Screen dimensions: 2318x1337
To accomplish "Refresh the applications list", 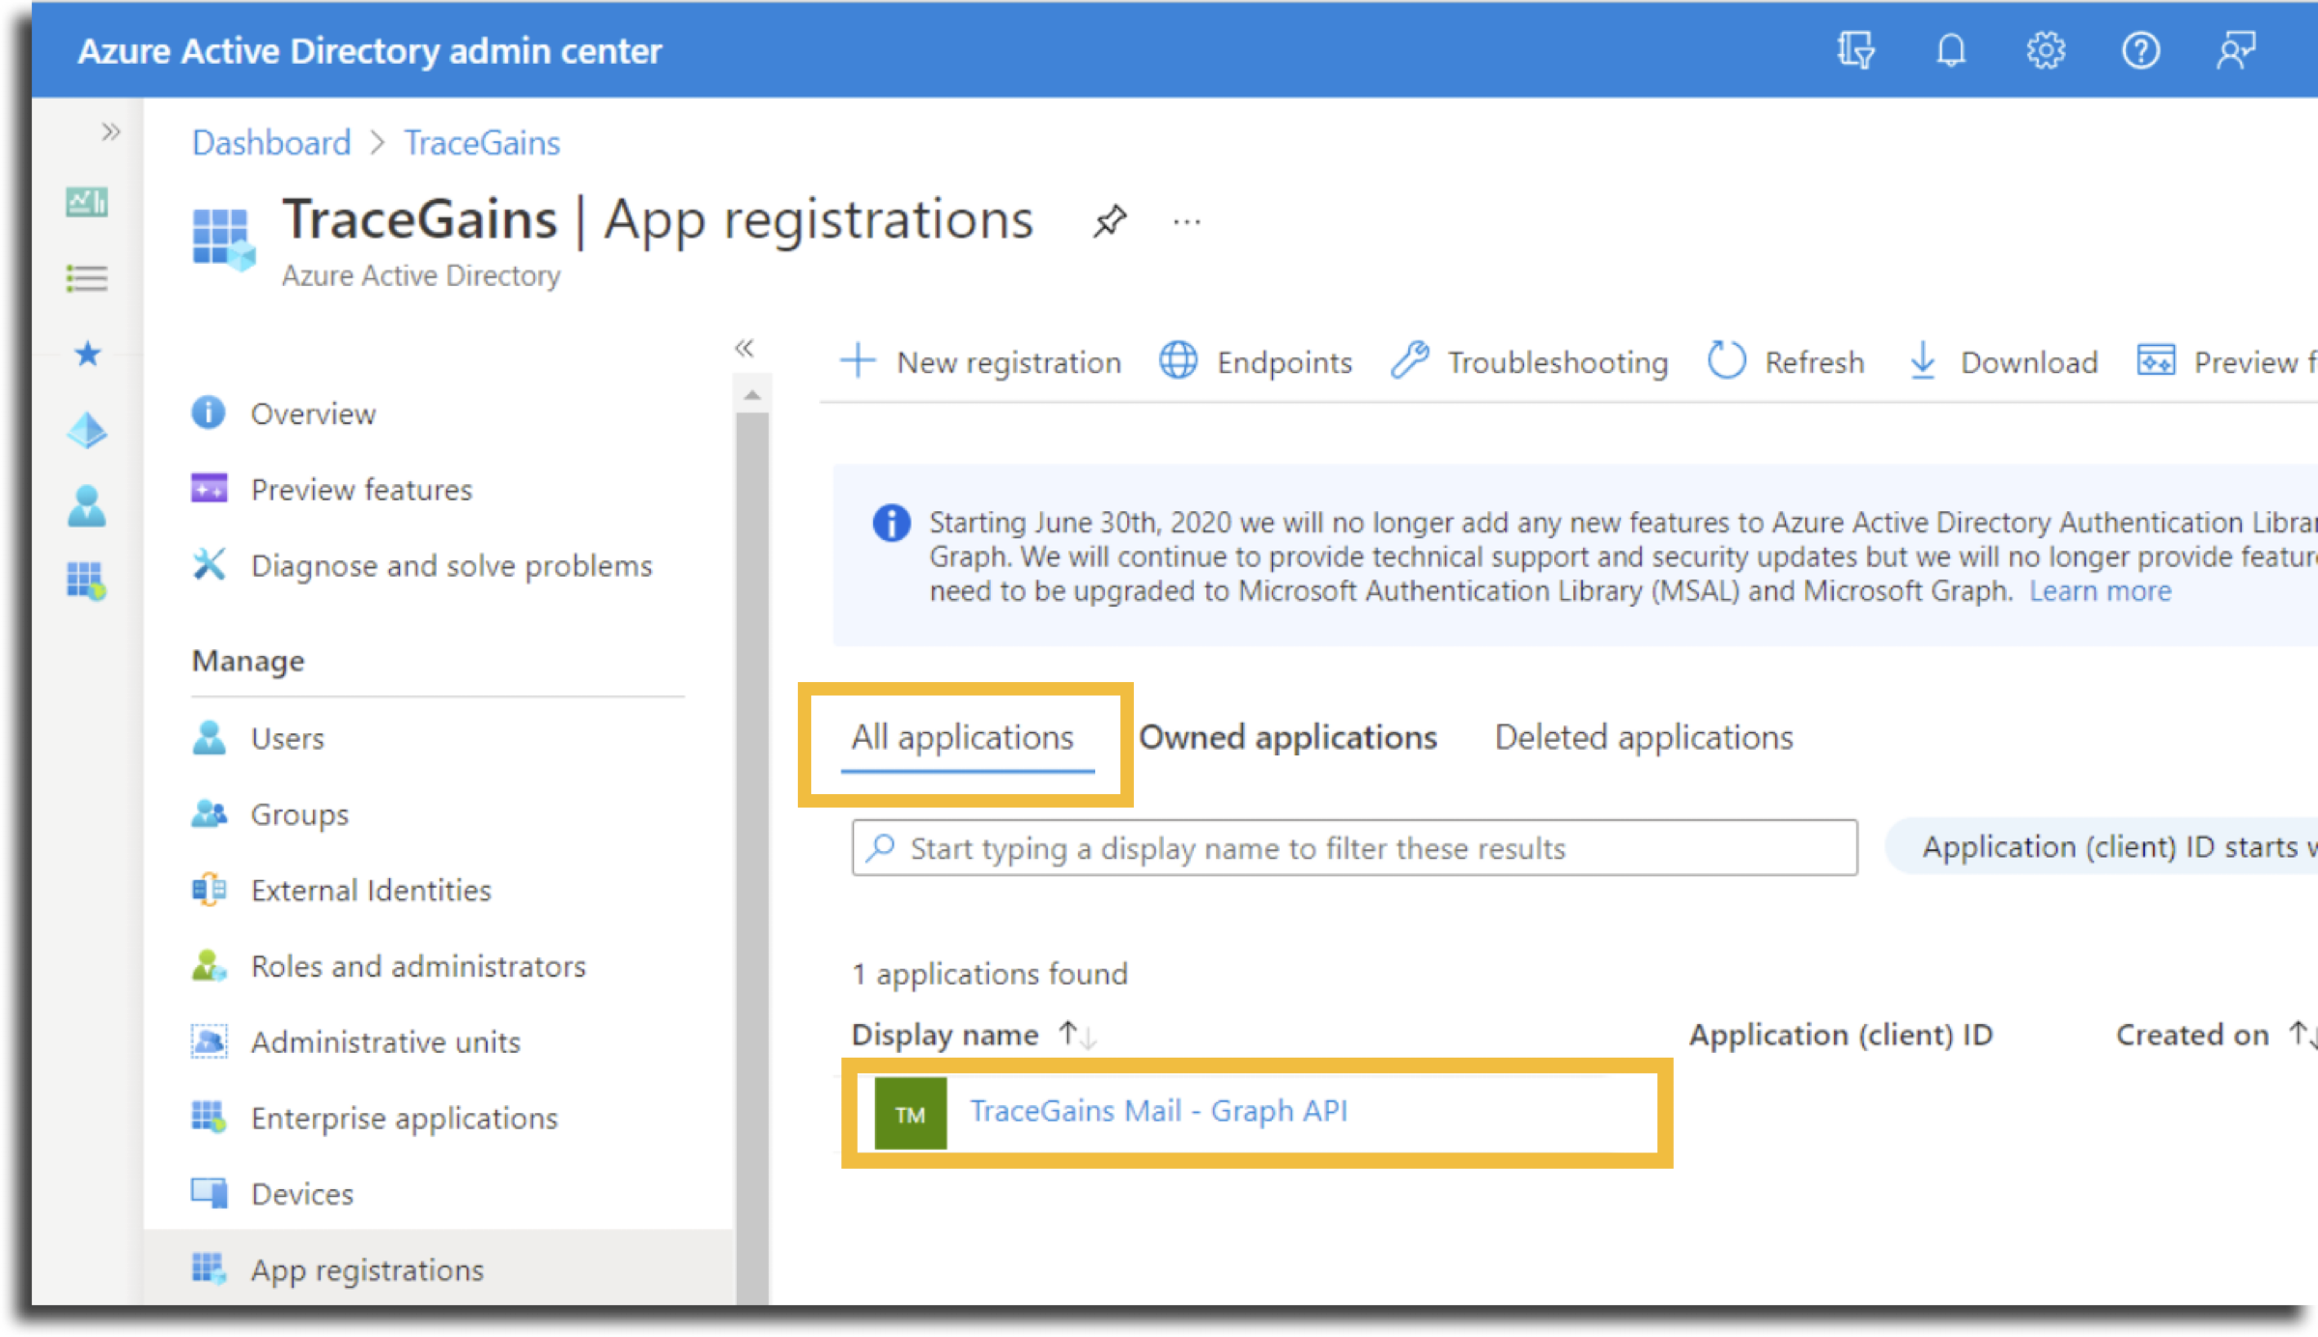I will 1786,362.
